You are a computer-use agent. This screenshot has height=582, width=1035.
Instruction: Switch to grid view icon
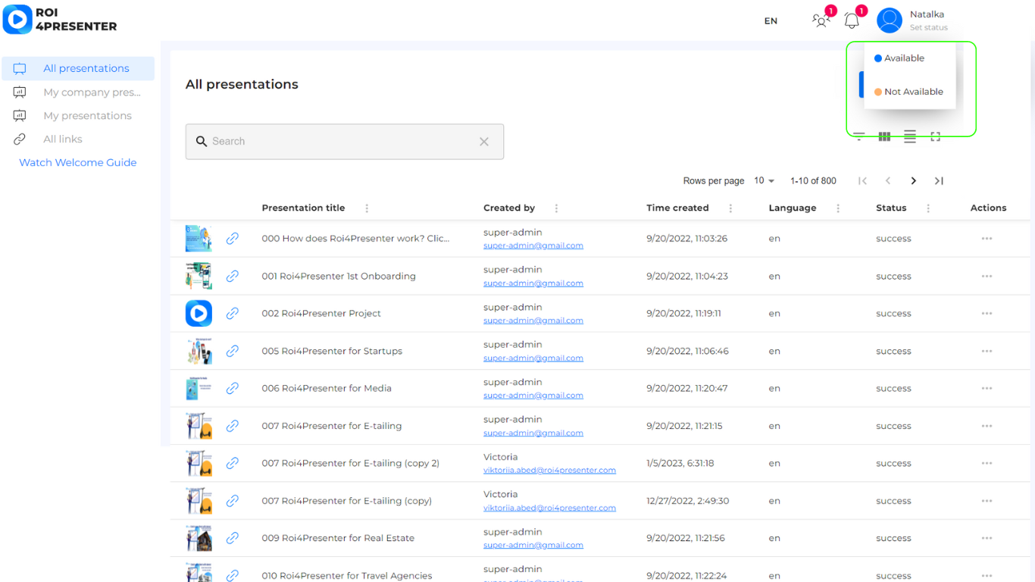[884, 136]
